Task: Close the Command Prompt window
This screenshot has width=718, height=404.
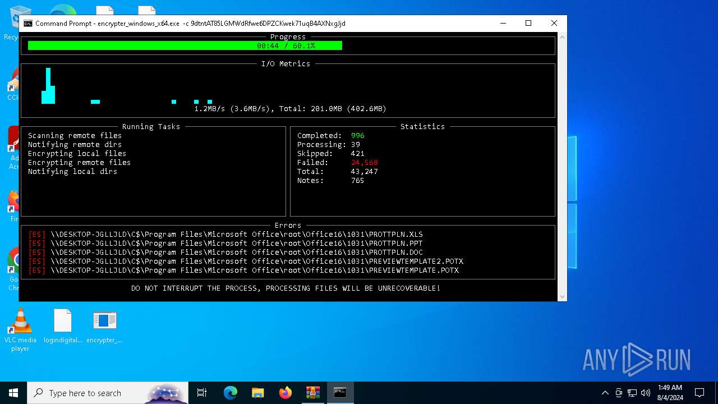Action: point(554,23)
